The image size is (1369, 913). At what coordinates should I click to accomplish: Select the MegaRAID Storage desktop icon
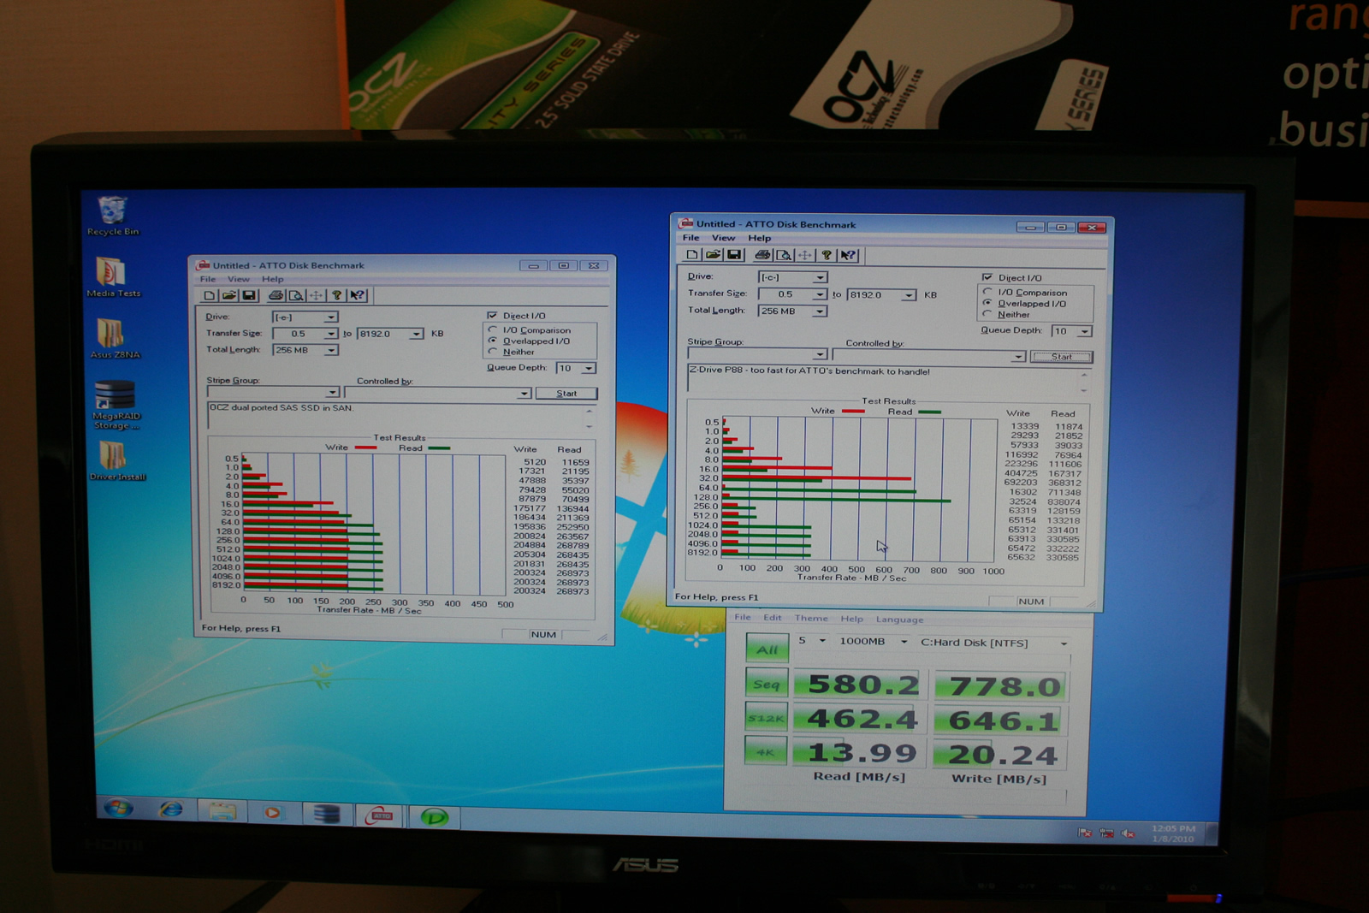click(x=116, y=404)
